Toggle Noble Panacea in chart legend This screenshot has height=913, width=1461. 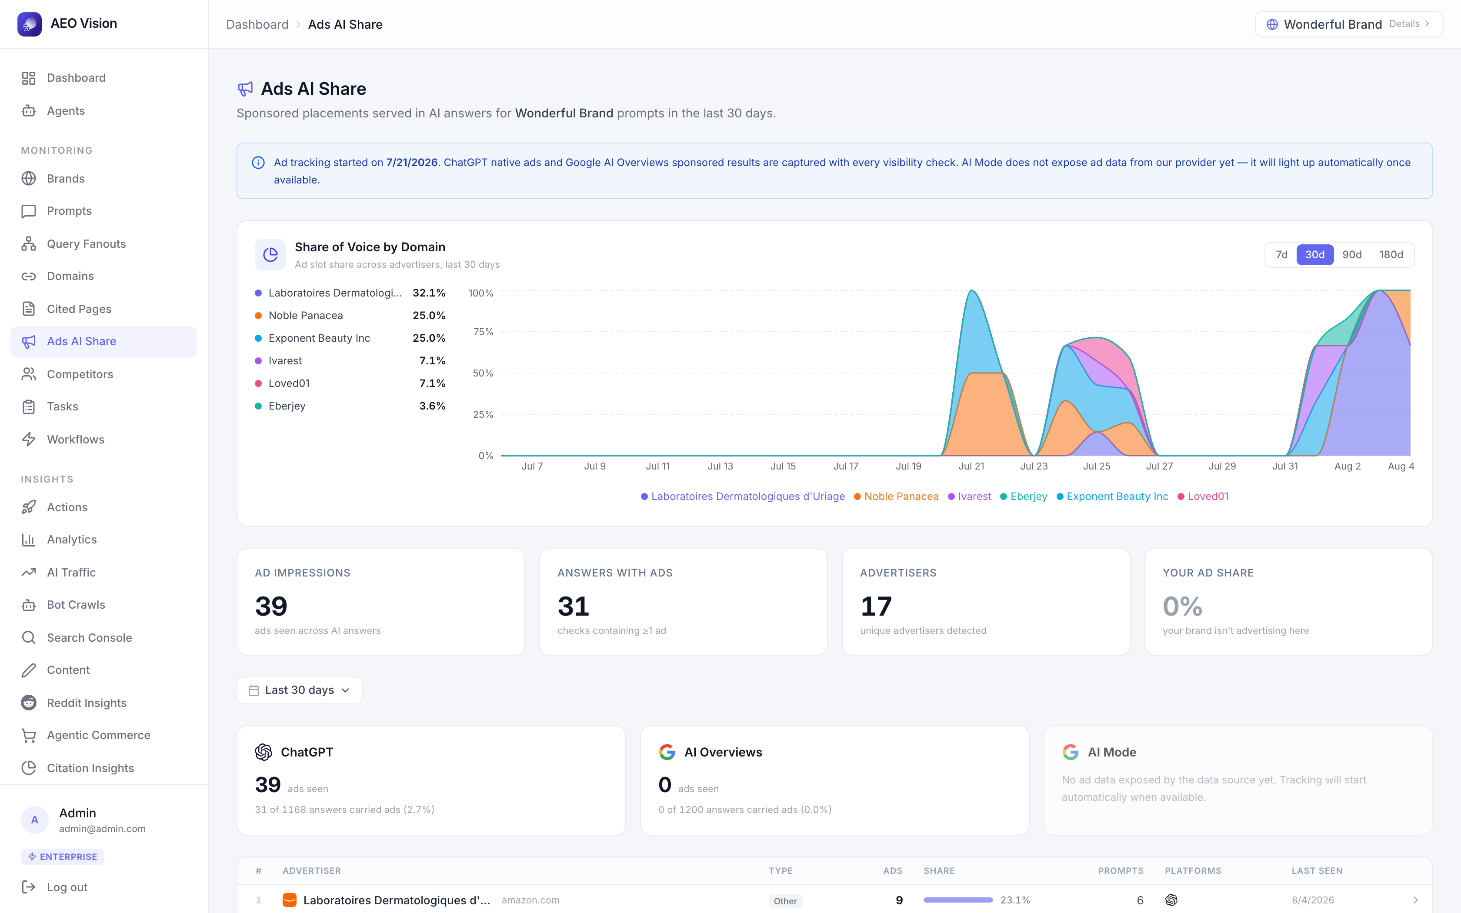coord(896,496)
